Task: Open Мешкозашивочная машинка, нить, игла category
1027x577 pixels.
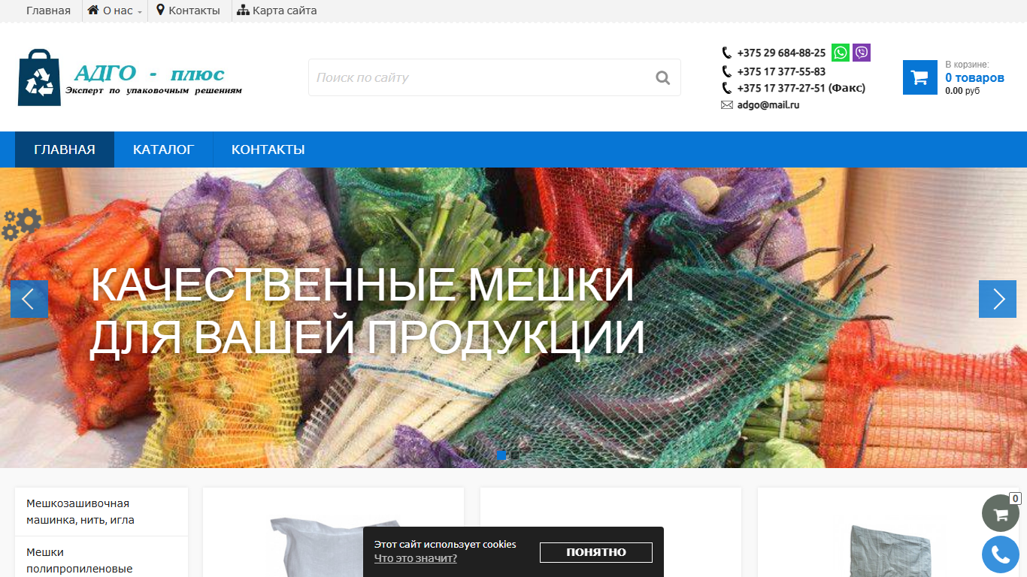Action: pyautogui.click(x=101, y=512)
